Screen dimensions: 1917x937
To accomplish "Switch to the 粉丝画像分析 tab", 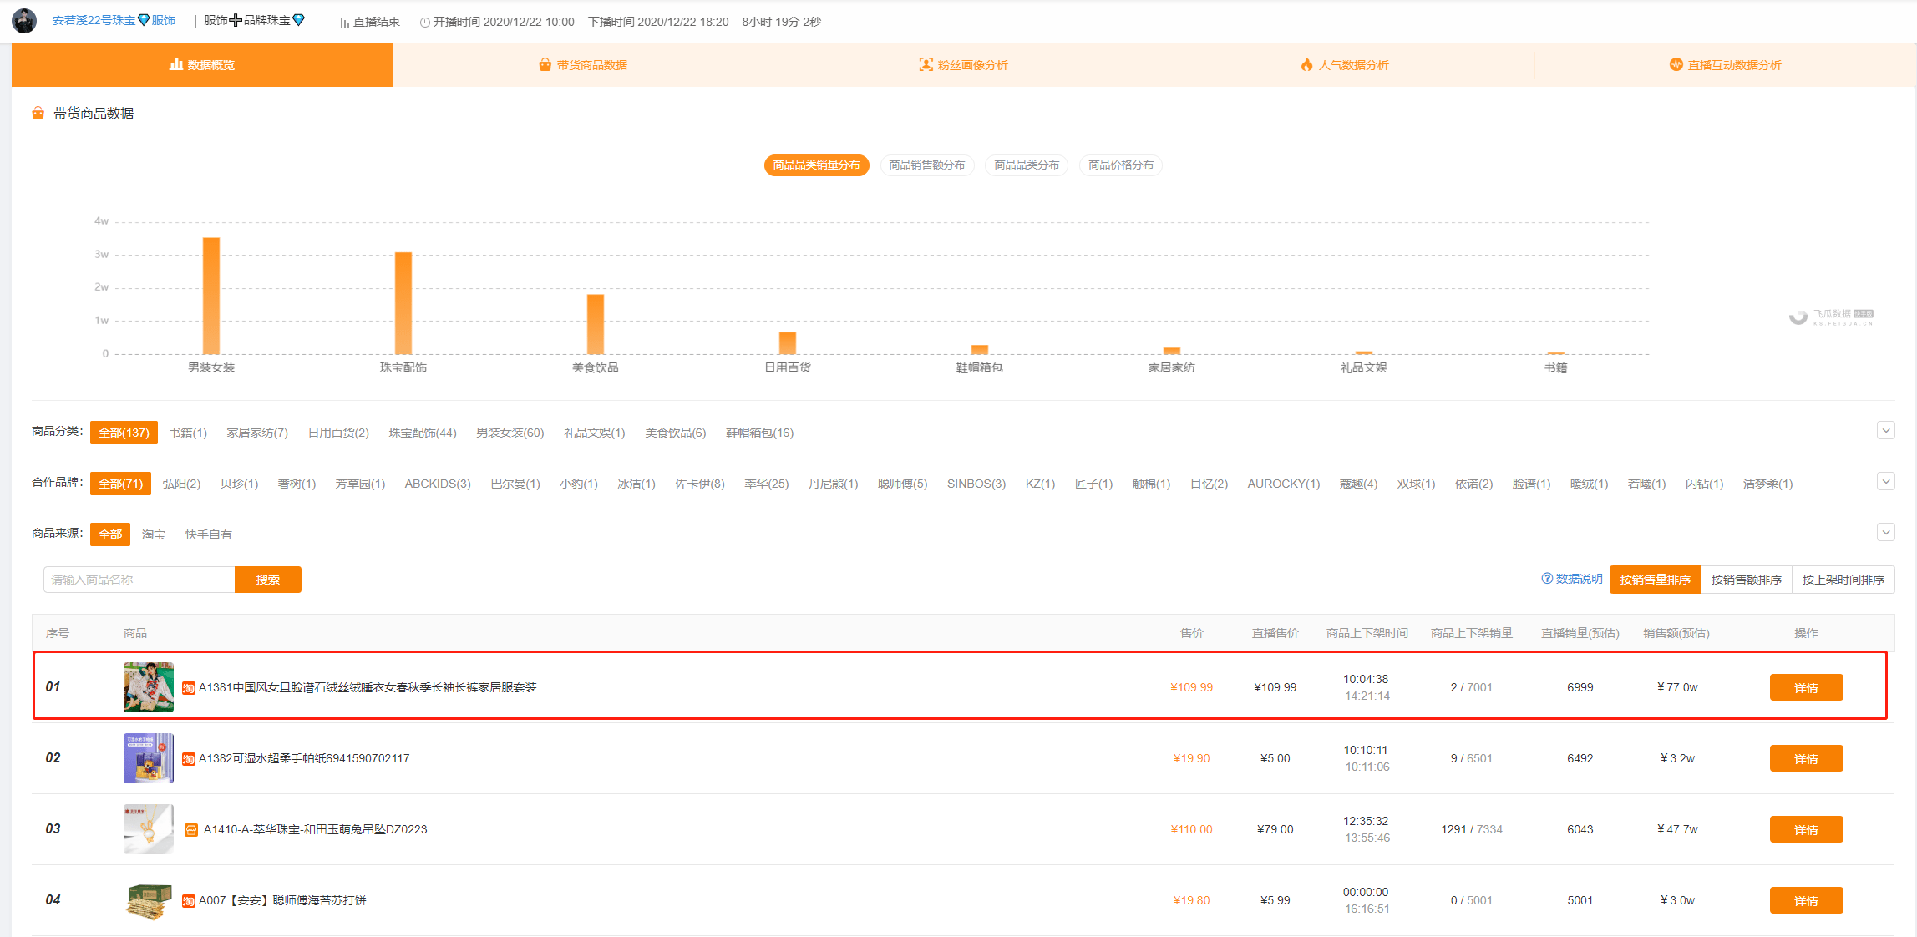I will click(x=963, y=65).
